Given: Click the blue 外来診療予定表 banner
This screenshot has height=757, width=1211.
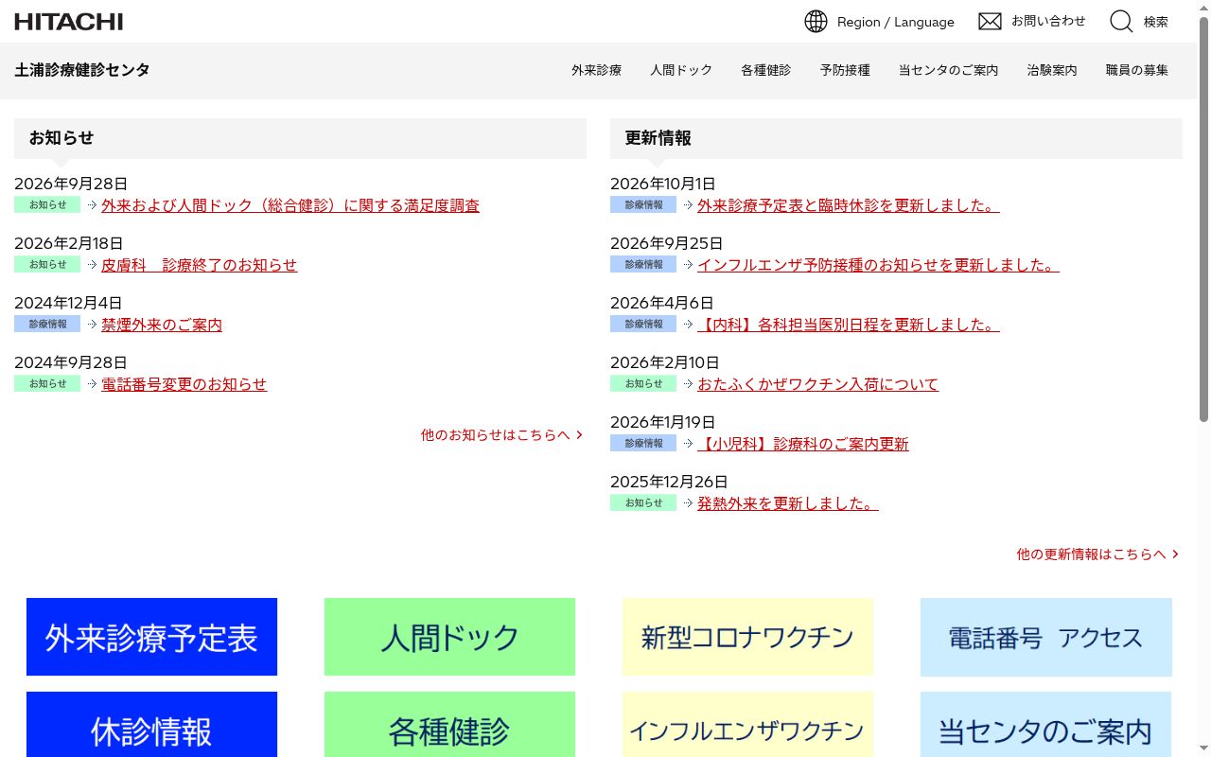Looking at the screenshot, I should pos(151,637).
